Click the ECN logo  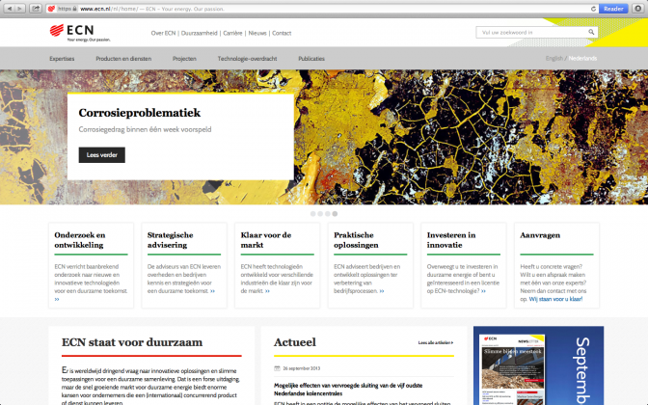click(x=79, y=33)
